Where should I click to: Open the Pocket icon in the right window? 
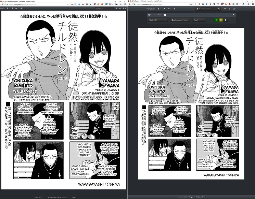pos(214,4)
